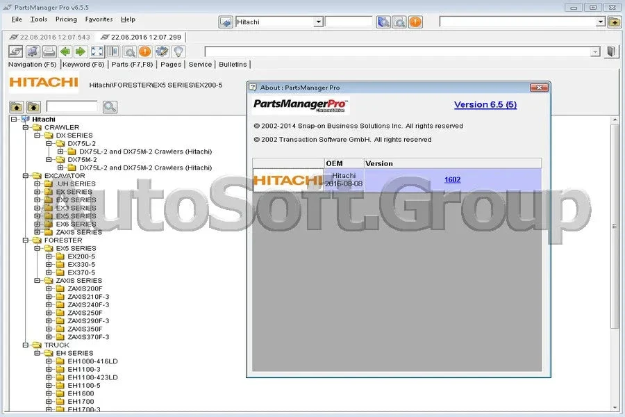Open the File menu
Viewport: 625px width, 417px height.
point(17,19)
